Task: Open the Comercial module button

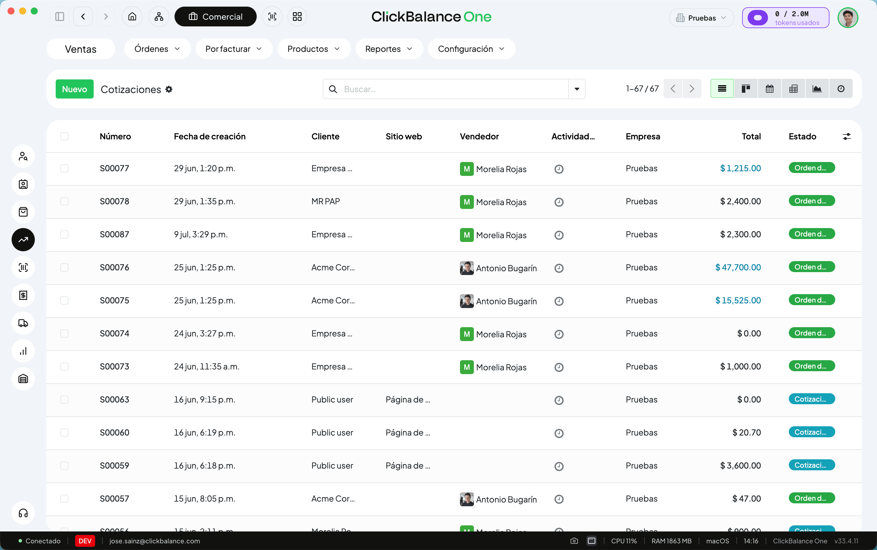Action: point(215,17)
